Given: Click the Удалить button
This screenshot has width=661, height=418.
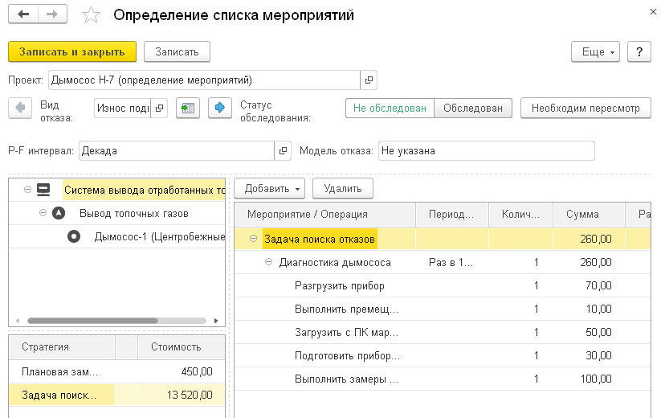Looking at the screenshot, I should 343,189.
